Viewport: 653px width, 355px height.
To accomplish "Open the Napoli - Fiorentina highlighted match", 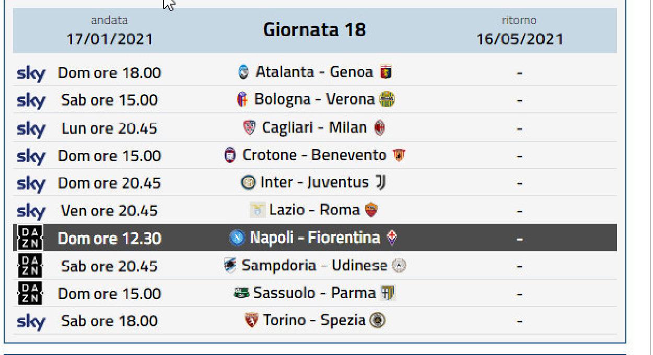I will [314, 238].
